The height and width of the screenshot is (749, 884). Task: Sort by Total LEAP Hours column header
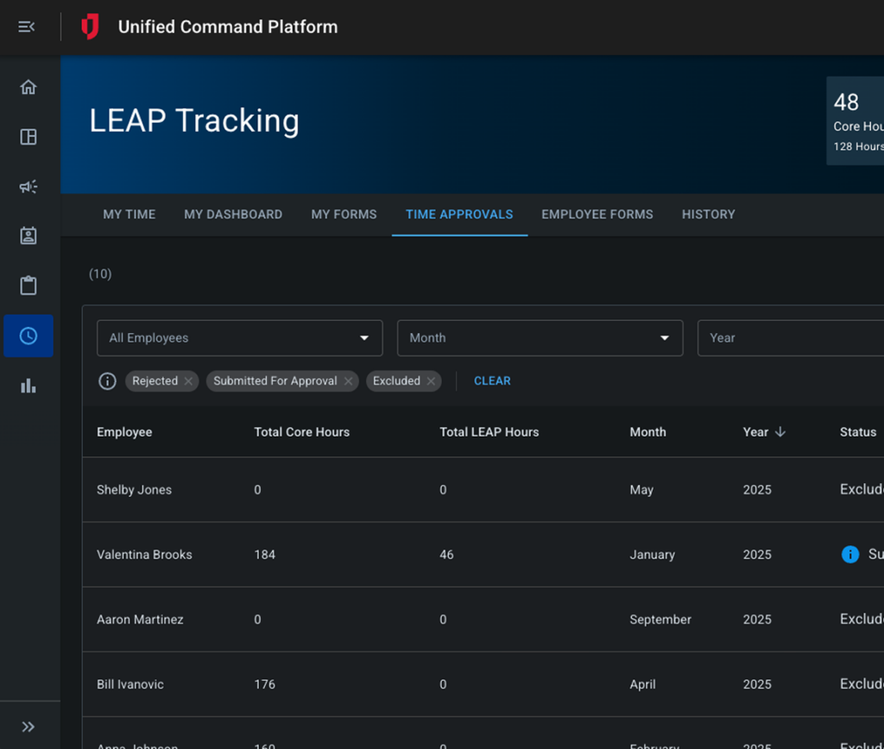[x=489, y=432]
